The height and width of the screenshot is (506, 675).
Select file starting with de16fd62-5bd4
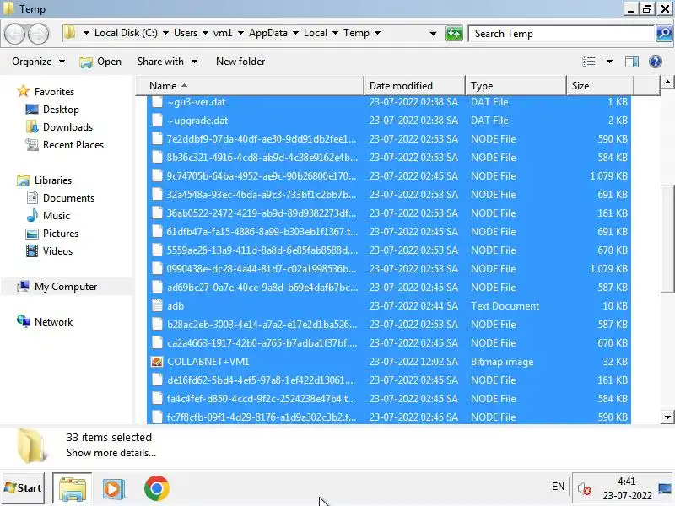click(262, 380)
